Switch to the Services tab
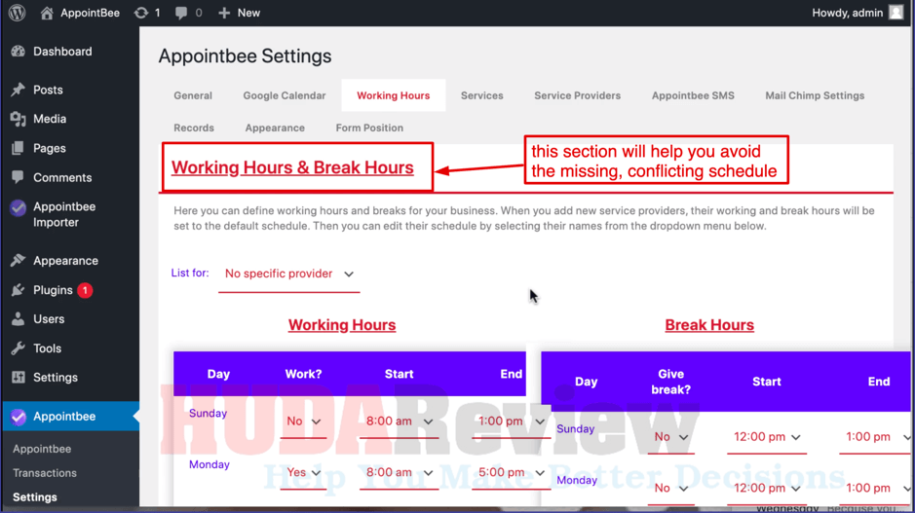Viewport: 915px width, 513px height. coord(482,95)
